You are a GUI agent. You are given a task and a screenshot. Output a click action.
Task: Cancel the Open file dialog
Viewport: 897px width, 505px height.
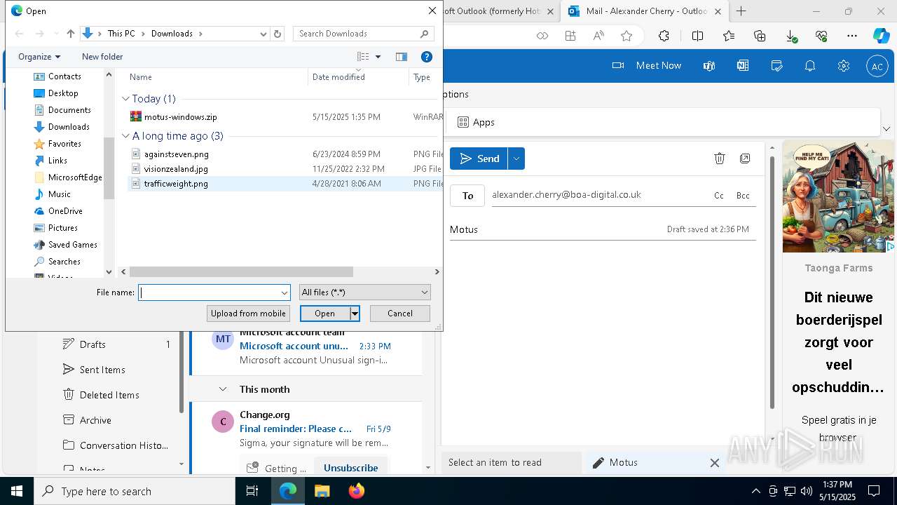[x=399, y=314]
